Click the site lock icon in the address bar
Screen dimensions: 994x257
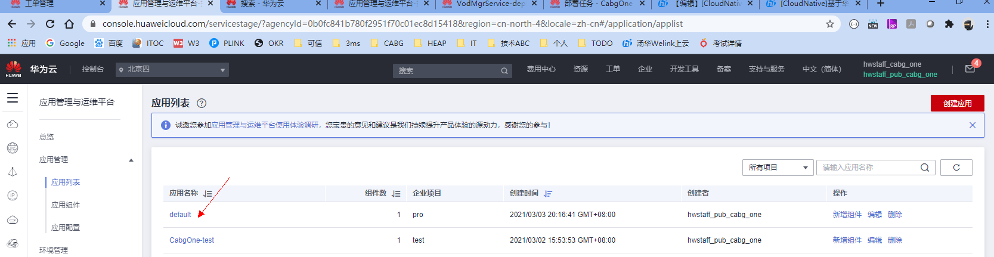(92, 24)
